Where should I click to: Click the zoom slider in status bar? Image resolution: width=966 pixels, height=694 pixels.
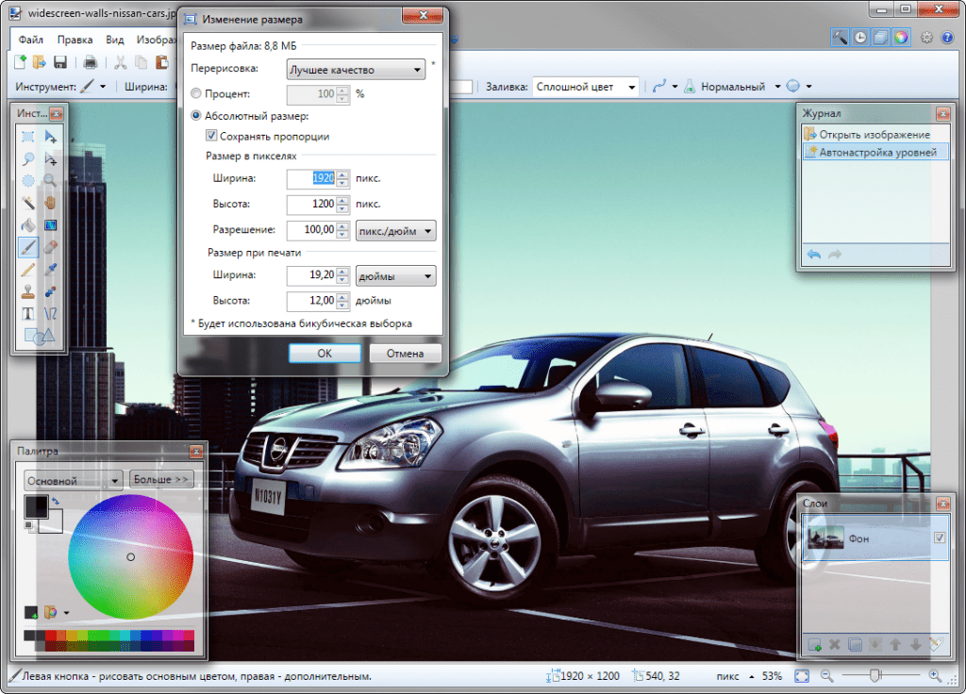[876, 675]
